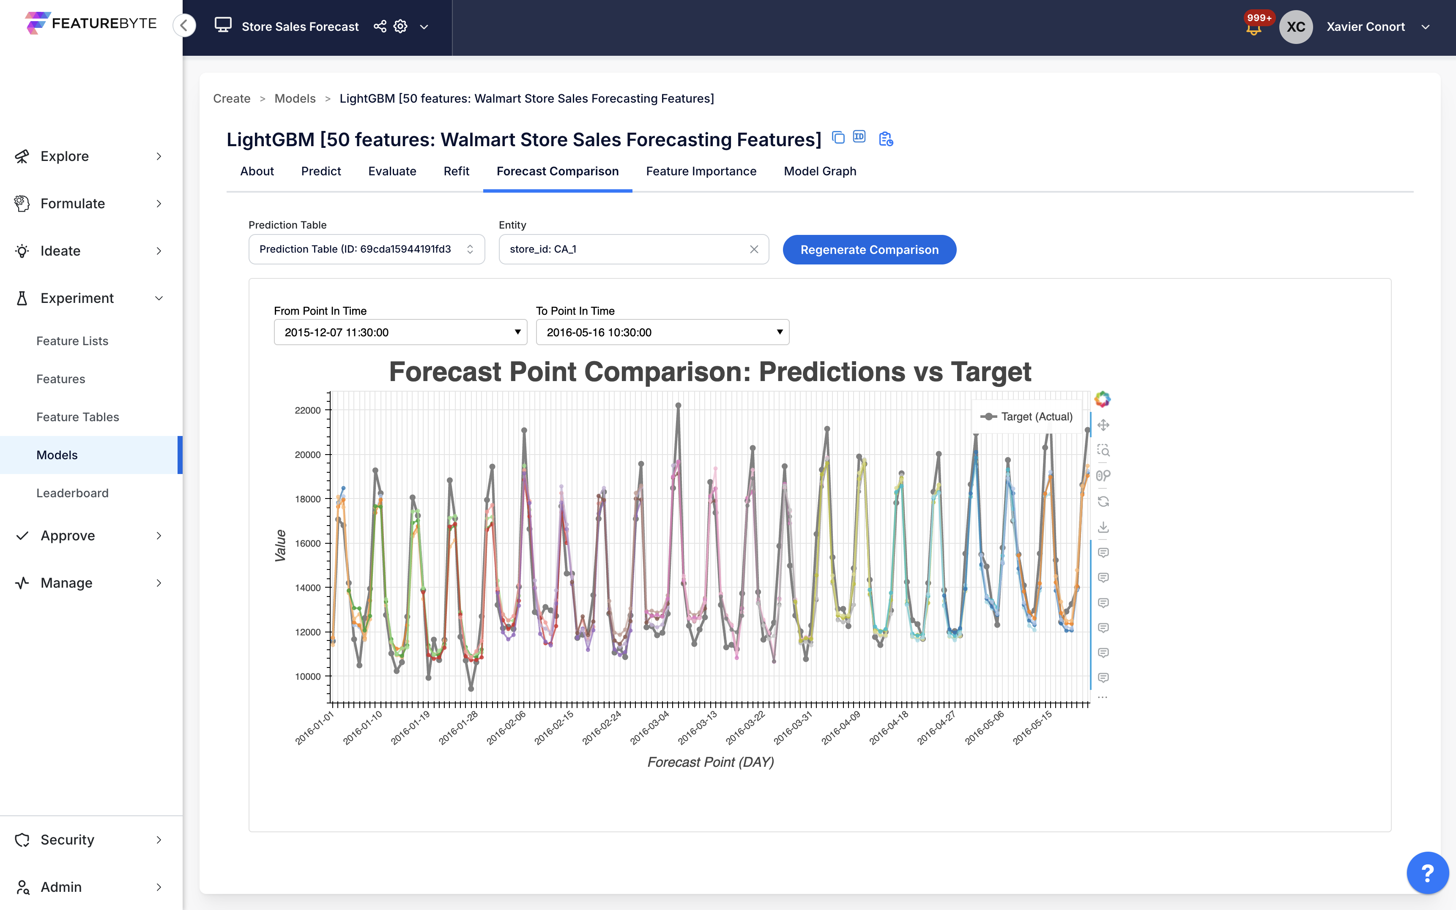Image resolution: width=1456 pixels, height=910 pixels.
Task: Click the copy model name icon
Action: click(x=837, y=137)
